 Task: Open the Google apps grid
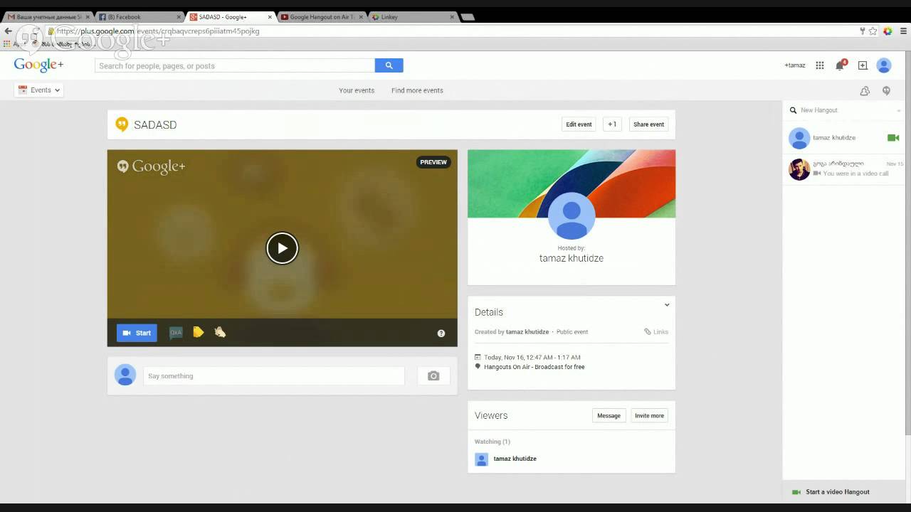pyautogui.click(x=820, y=65)
